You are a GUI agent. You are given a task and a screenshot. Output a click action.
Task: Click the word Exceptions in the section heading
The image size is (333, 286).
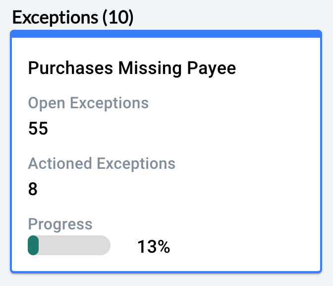[55, 18]
